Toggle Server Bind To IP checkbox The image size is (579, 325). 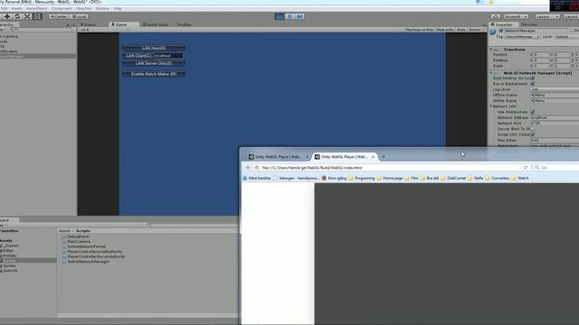(533, 129)
